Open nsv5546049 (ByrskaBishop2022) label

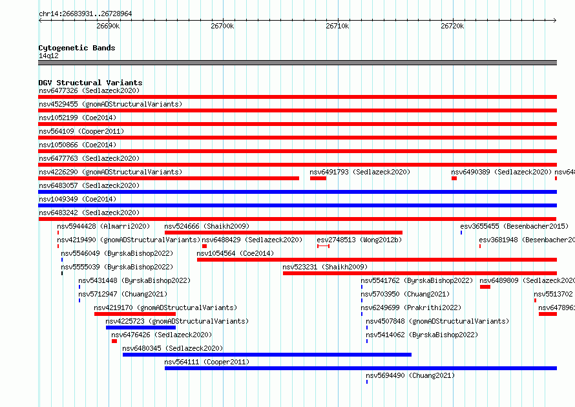[117, 253]
